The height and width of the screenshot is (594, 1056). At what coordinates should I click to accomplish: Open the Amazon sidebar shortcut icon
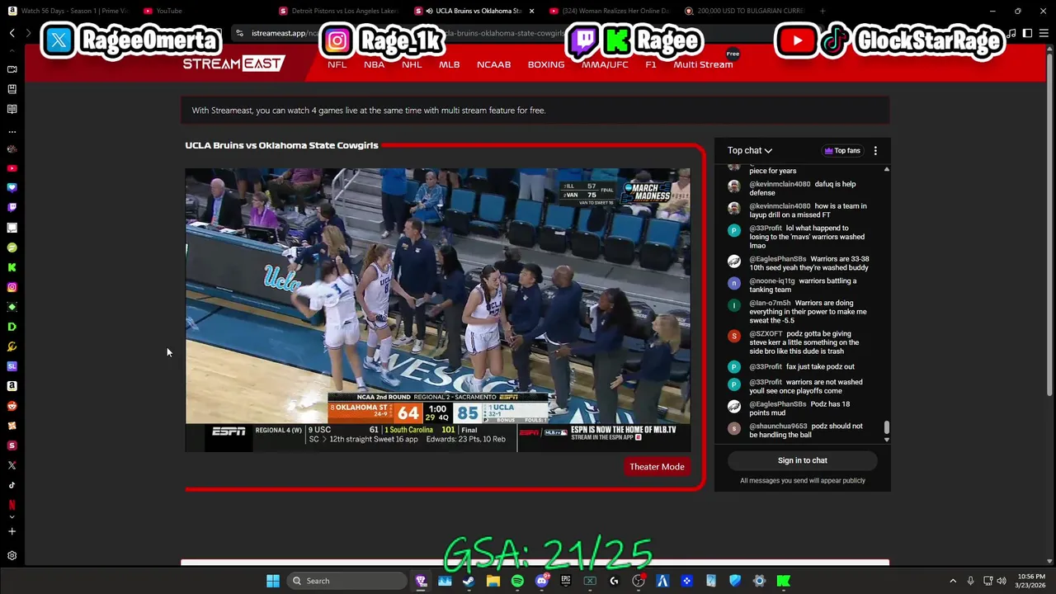(12, 386)
